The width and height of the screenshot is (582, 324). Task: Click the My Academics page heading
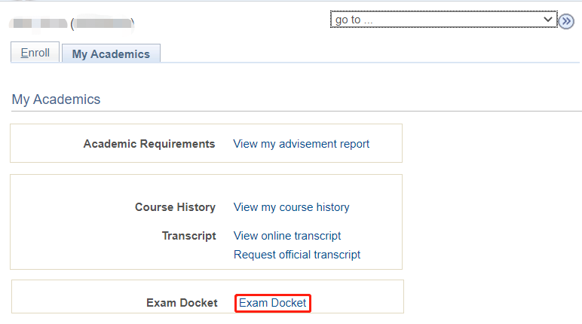tap(56, 99)
